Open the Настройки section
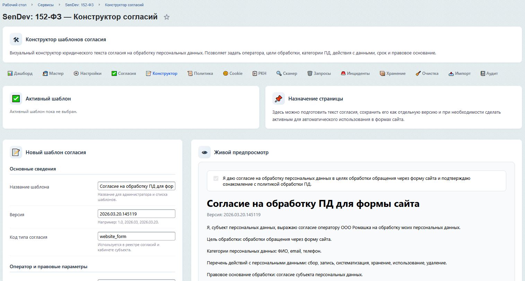This screenshot has width=525, height=281. click(76, 73)
